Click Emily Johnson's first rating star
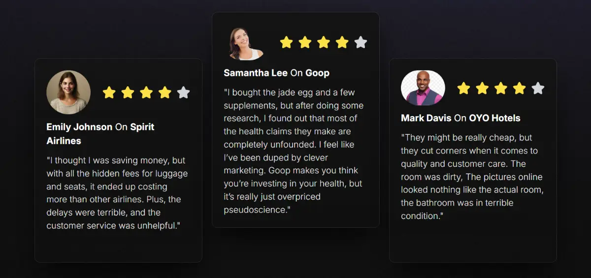 coord(109,93)
